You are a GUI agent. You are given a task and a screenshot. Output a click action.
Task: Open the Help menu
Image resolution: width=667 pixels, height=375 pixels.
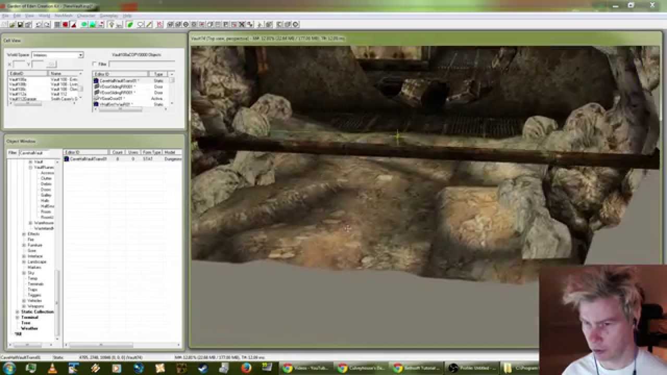pos(127,16)
